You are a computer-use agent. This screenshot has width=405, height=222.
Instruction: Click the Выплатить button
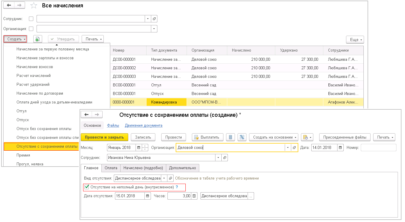tap(207, 137)
